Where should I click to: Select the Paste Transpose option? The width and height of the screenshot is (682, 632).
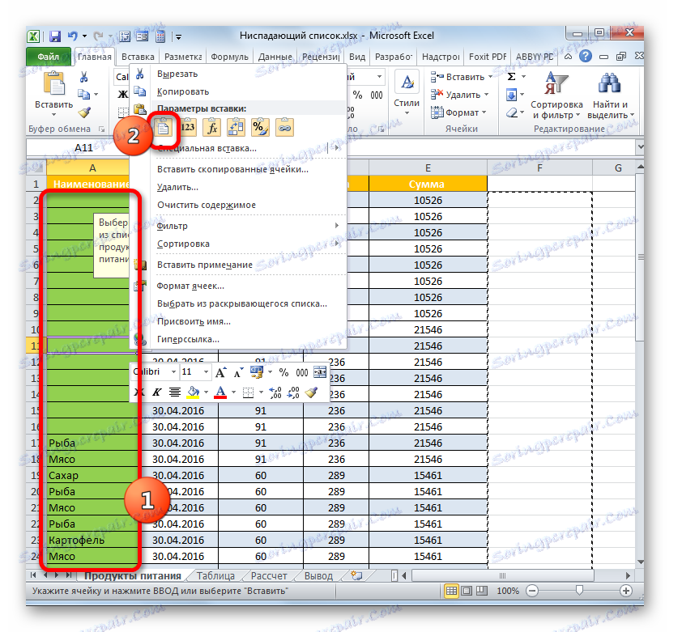click(x=236, y=127)
